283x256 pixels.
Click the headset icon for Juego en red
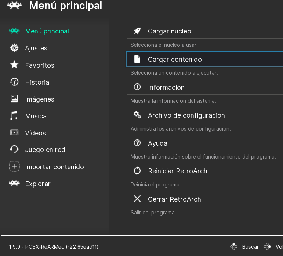14,150
